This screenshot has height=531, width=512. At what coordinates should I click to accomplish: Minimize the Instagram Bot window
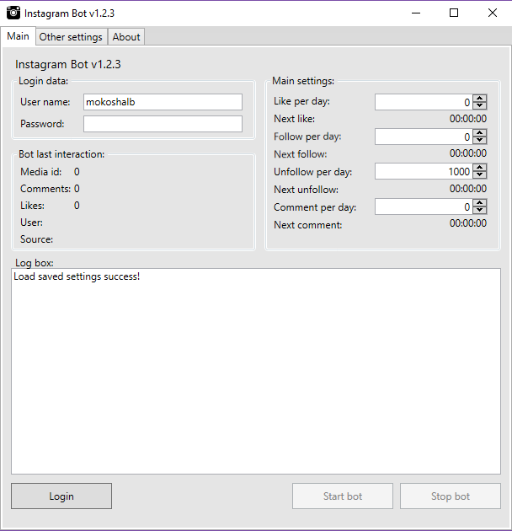point(416,13)
